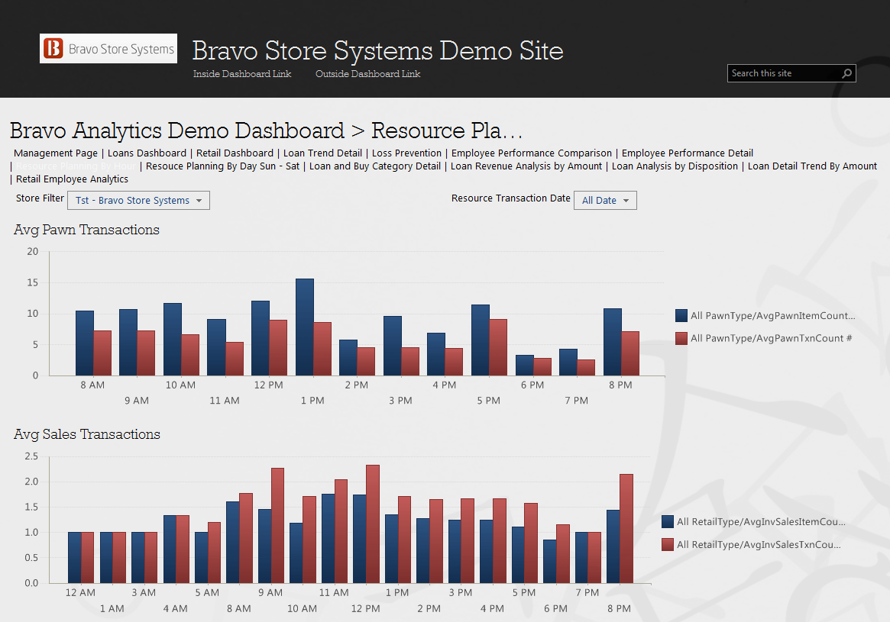890x622 pixels.
Task: Click the 5 AM axis label in sales chart
Action: click(x=207, y=592)
